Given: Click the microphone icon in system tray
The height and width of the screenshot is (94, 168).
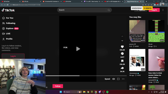Looking at the screenshot, I should (152, 92).
